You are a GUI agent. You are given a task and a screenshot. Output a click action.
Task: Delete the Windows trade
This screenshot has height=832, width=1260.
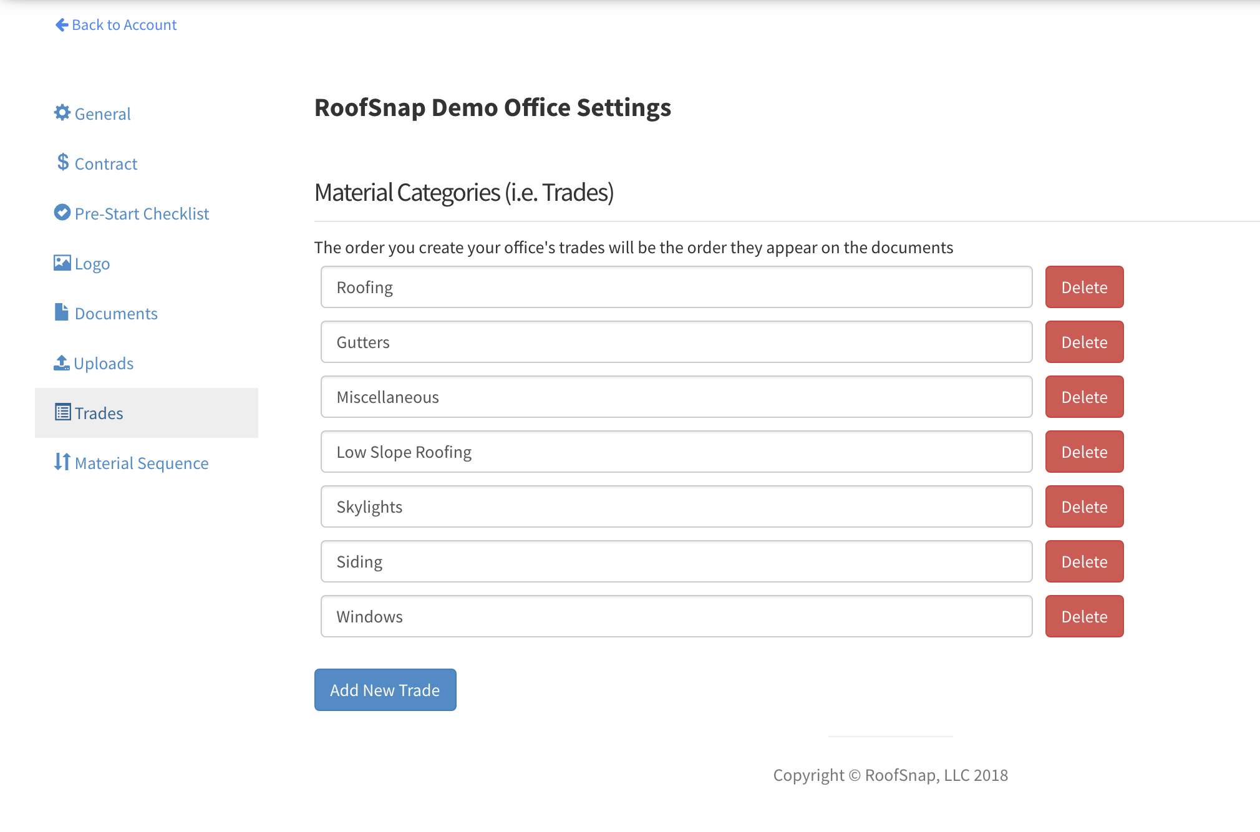(x=1085, y=616)
